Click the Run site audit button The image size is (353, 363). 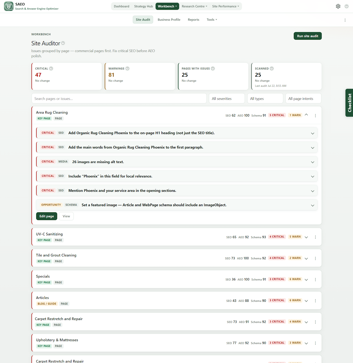click(308, 36)
